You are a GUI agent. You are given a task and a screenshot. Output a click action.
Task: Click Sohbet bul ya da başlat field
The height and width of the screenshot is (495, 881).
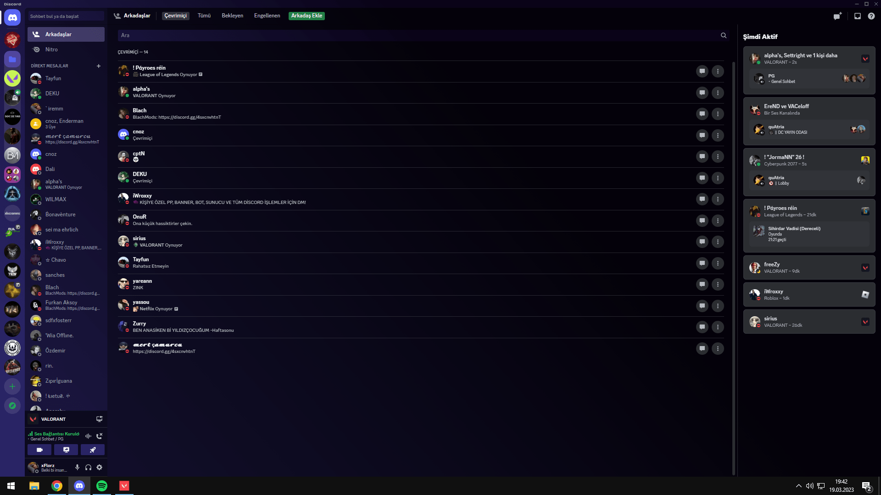(66, 16)
